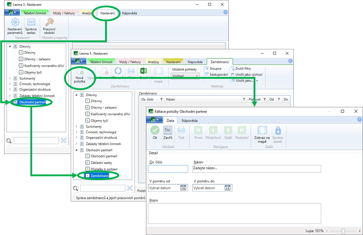
Task: Click Zobraz na mapě map icon
Action: click(x=262, y=130)
